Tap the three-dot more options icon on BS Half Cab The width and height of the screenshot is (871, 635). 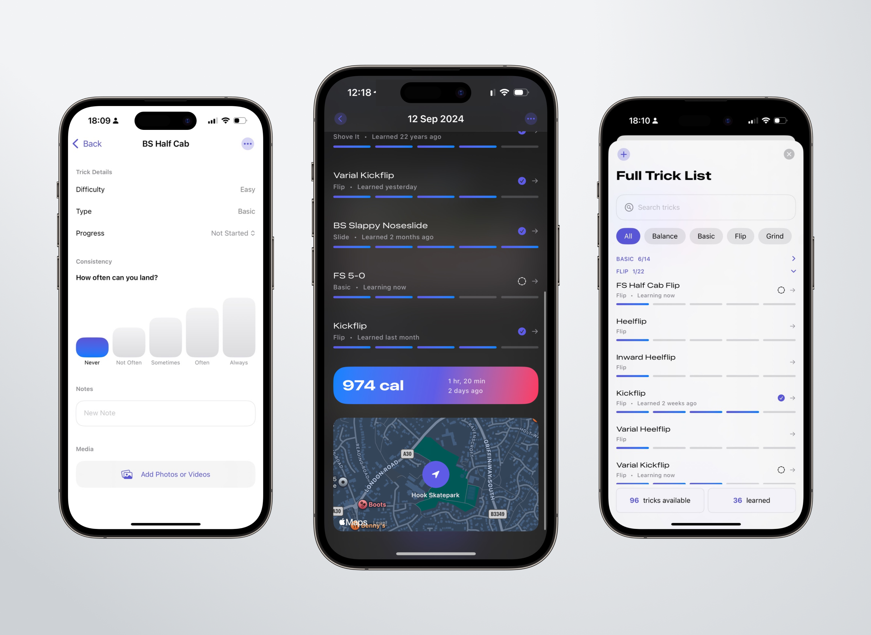pos(248,144)
